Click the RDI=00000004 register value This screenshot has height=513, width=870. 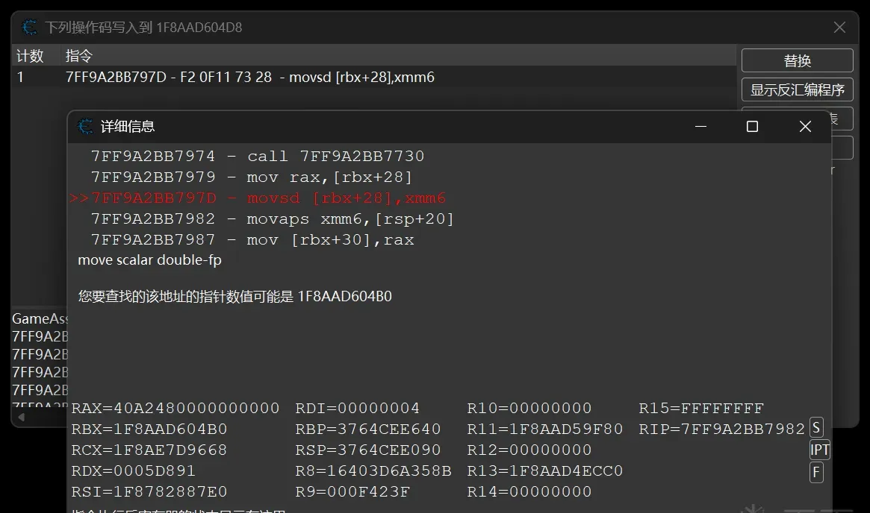click(357, 409)
